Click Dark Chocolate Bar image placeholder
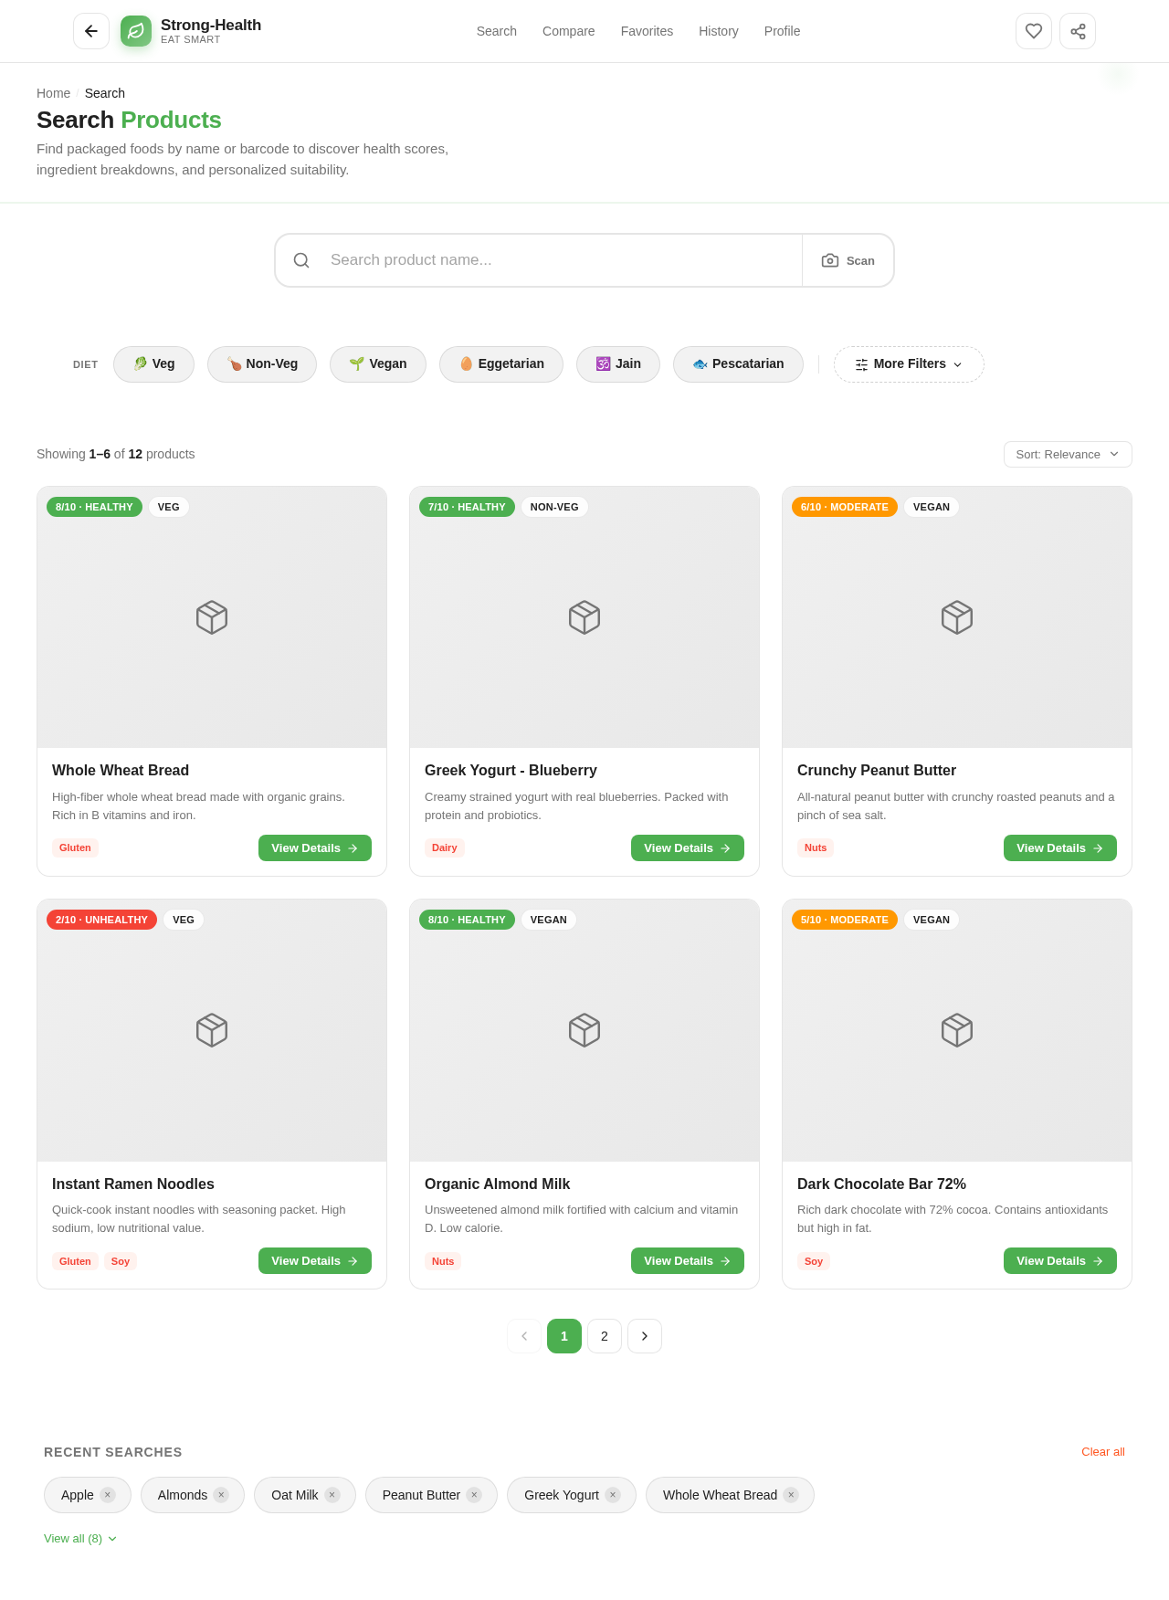This screenshot has width=1169, height=1600. coord(957,1030)
